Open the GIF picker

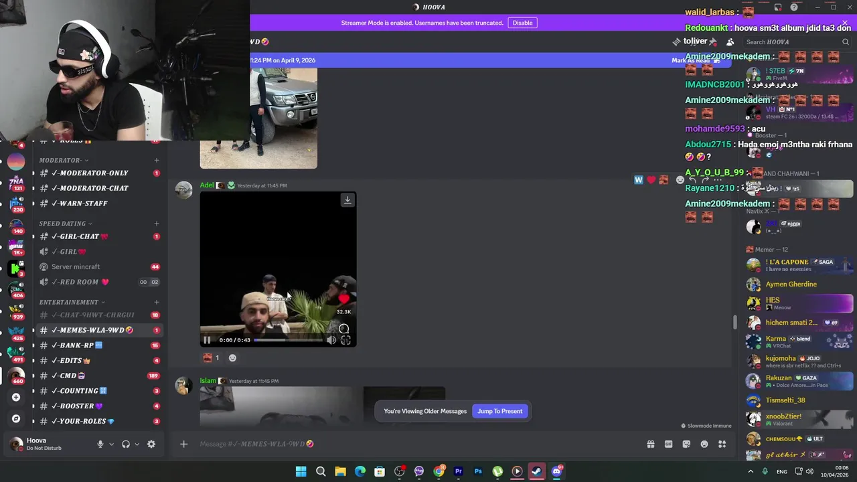[668, 444]
